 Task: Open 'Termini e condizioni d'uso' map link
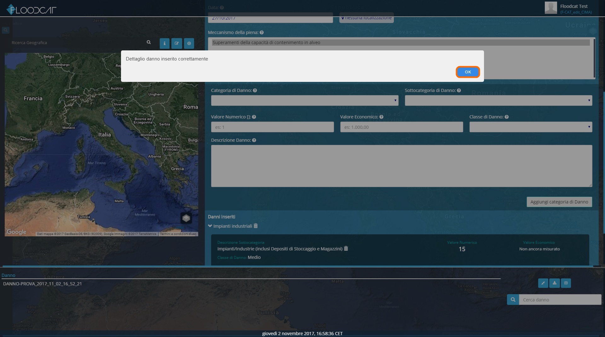178,234
